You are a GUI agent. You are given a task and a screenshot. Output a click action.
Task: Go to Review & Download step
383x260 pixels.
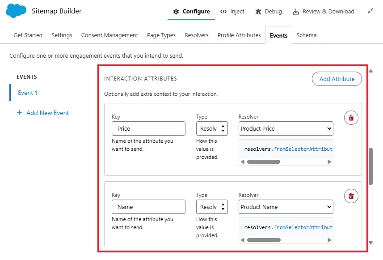click(x=324, y=12)
